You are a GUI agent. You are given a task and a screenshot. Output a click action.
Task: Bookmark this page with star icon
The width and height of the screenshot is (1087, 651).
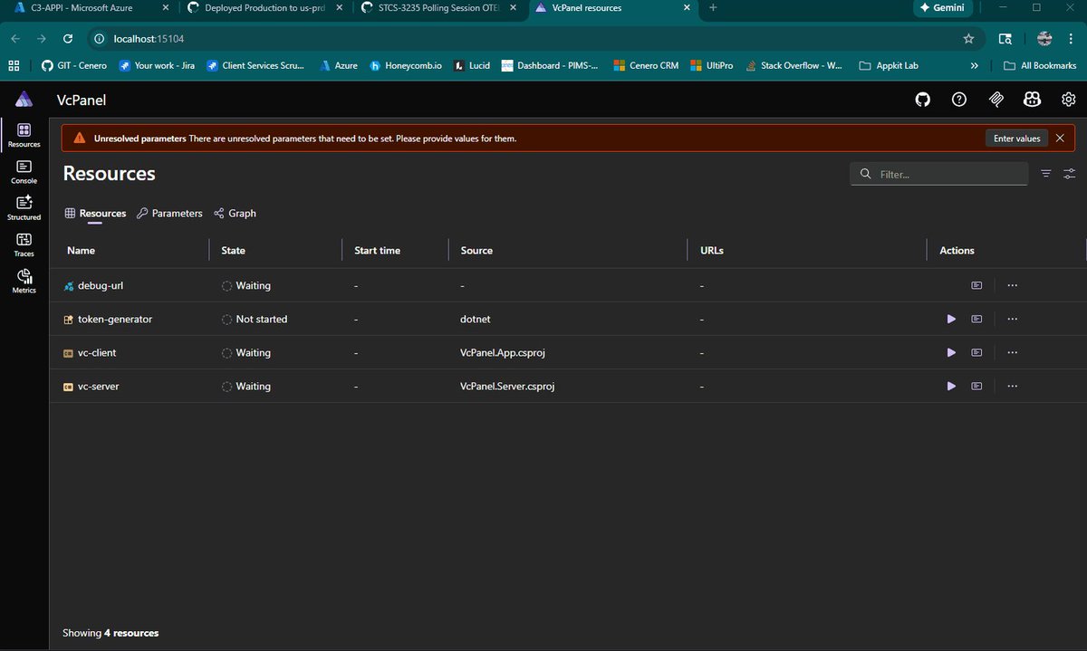968,39
